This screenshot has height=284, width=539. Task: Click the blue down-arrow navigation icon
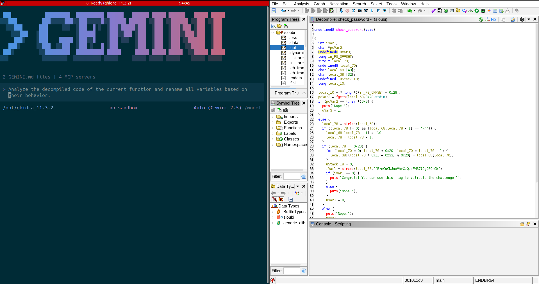341,11
